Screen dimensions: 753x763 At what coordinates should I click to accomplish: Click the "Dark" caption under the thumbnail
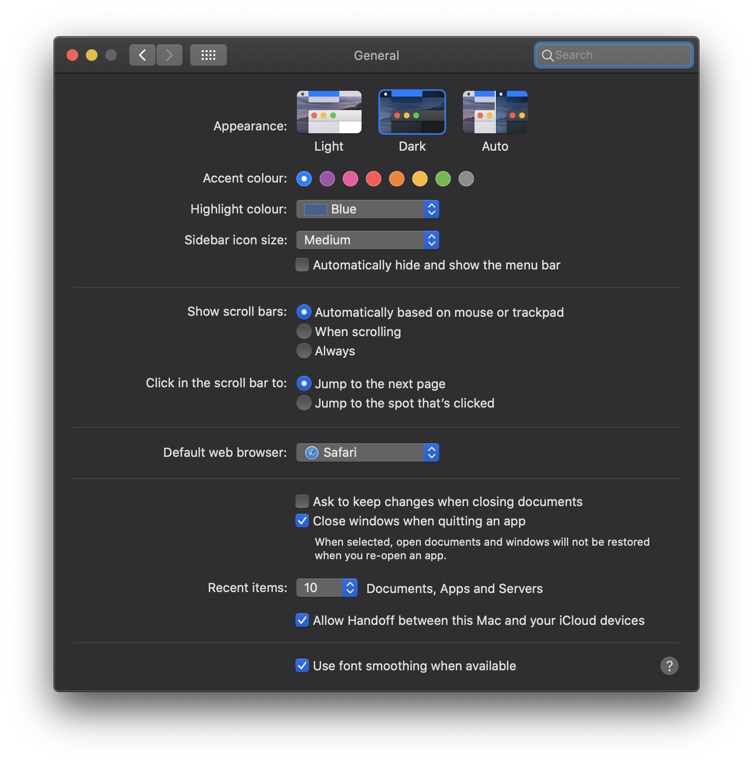(412, 146)
